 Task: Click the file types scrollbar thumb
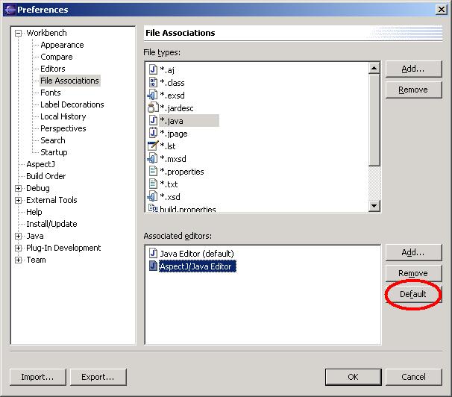point(374,120)
